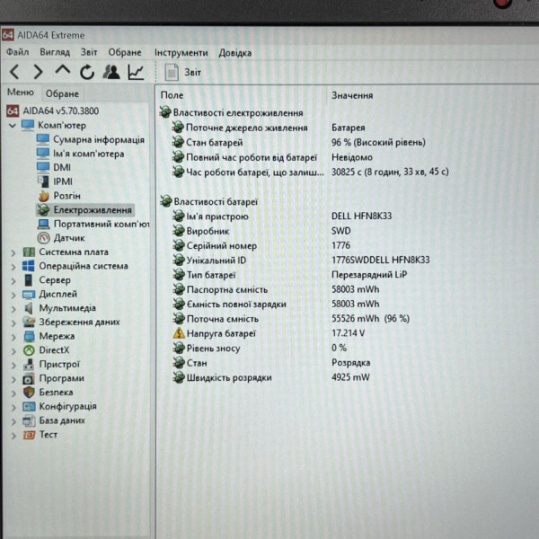
Task: Expand the Операційна система node
Action: point(13,267)
